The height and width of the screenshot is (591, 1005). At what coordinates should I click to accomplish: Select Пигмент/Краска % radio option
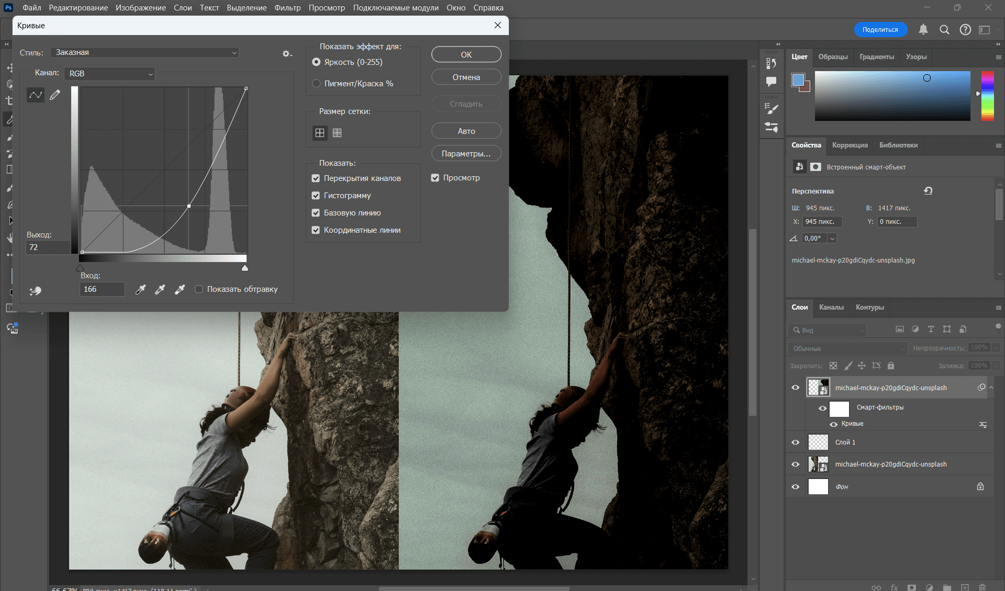point(316,84)
